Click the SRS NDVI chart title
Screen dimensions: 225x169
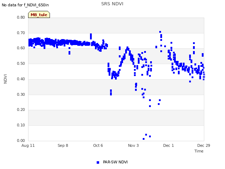click(112, 4)
